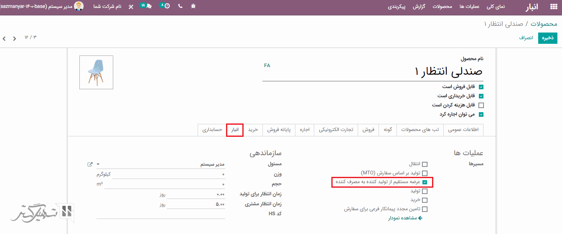Image resolution: width=562 pixels, height=234 pixels.
Task: Toggle the قابل خریداری است checkbox
Action: pyautogui.click(x=481, y=96)
